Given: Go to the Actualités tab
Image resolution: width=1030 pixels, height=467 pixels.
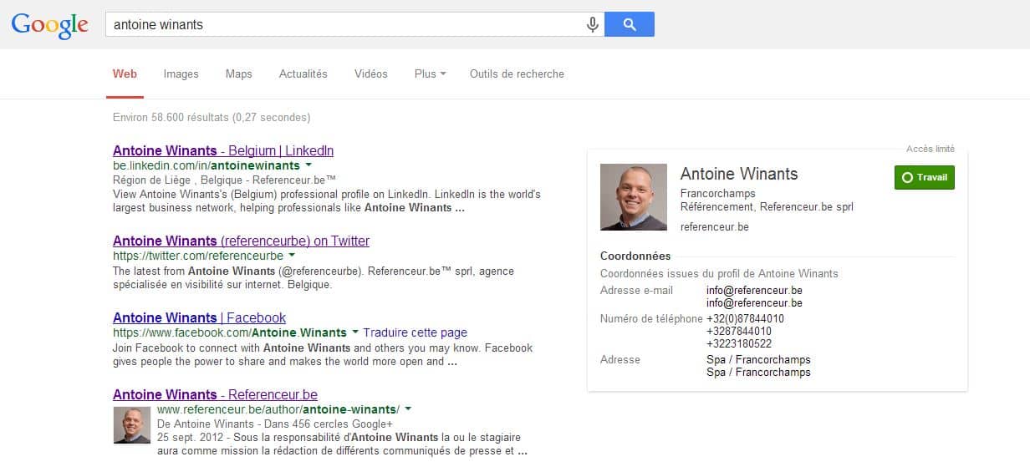Looking at the screenshot, I should [x=303, y=74].
